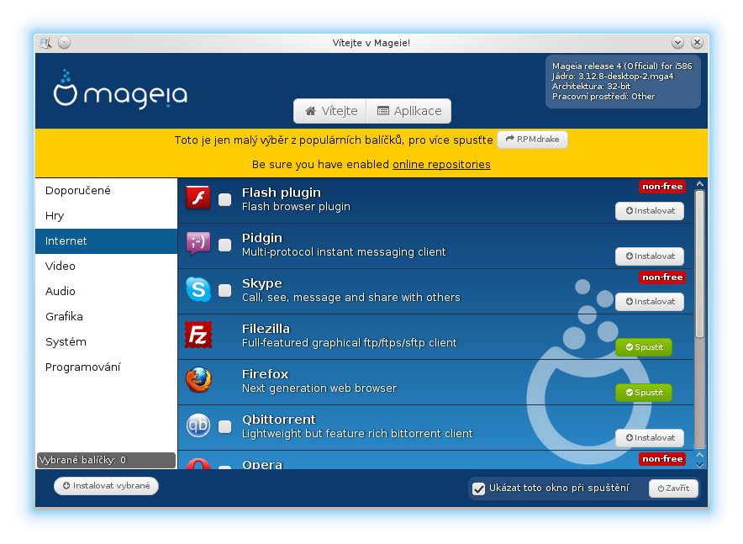Image resolution: width=743 pixels, height=544 pixels.
Task: Click 'Vybrané balíčky: 0' status label
Action: [106, 460]
